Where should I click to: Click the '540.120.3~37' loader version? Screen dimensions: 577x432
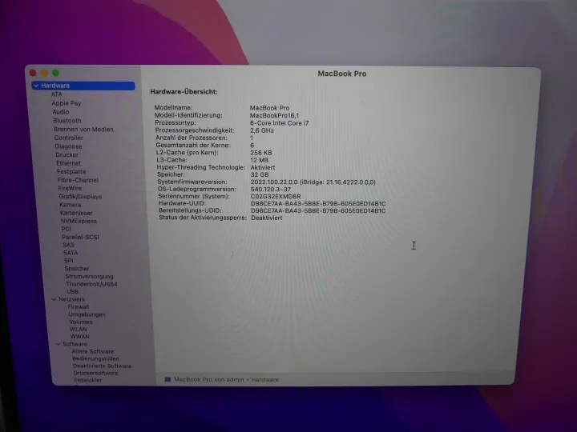271,189
